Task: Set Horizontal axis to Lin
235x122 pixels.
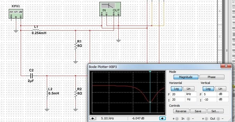Action: [189, 89]
